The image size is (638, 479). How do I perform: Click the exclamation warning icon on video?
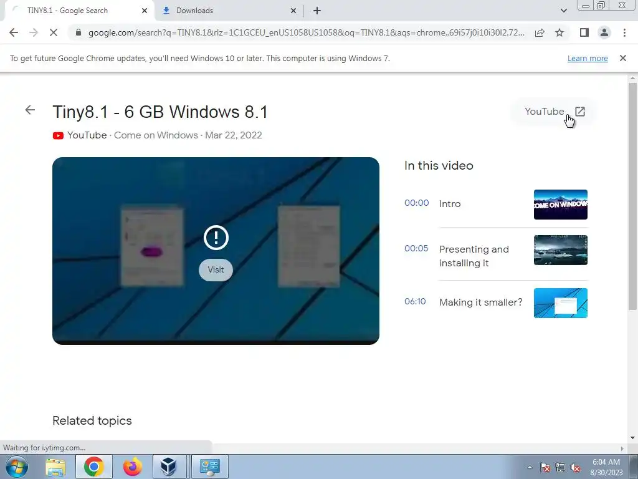tap(216, 238)
